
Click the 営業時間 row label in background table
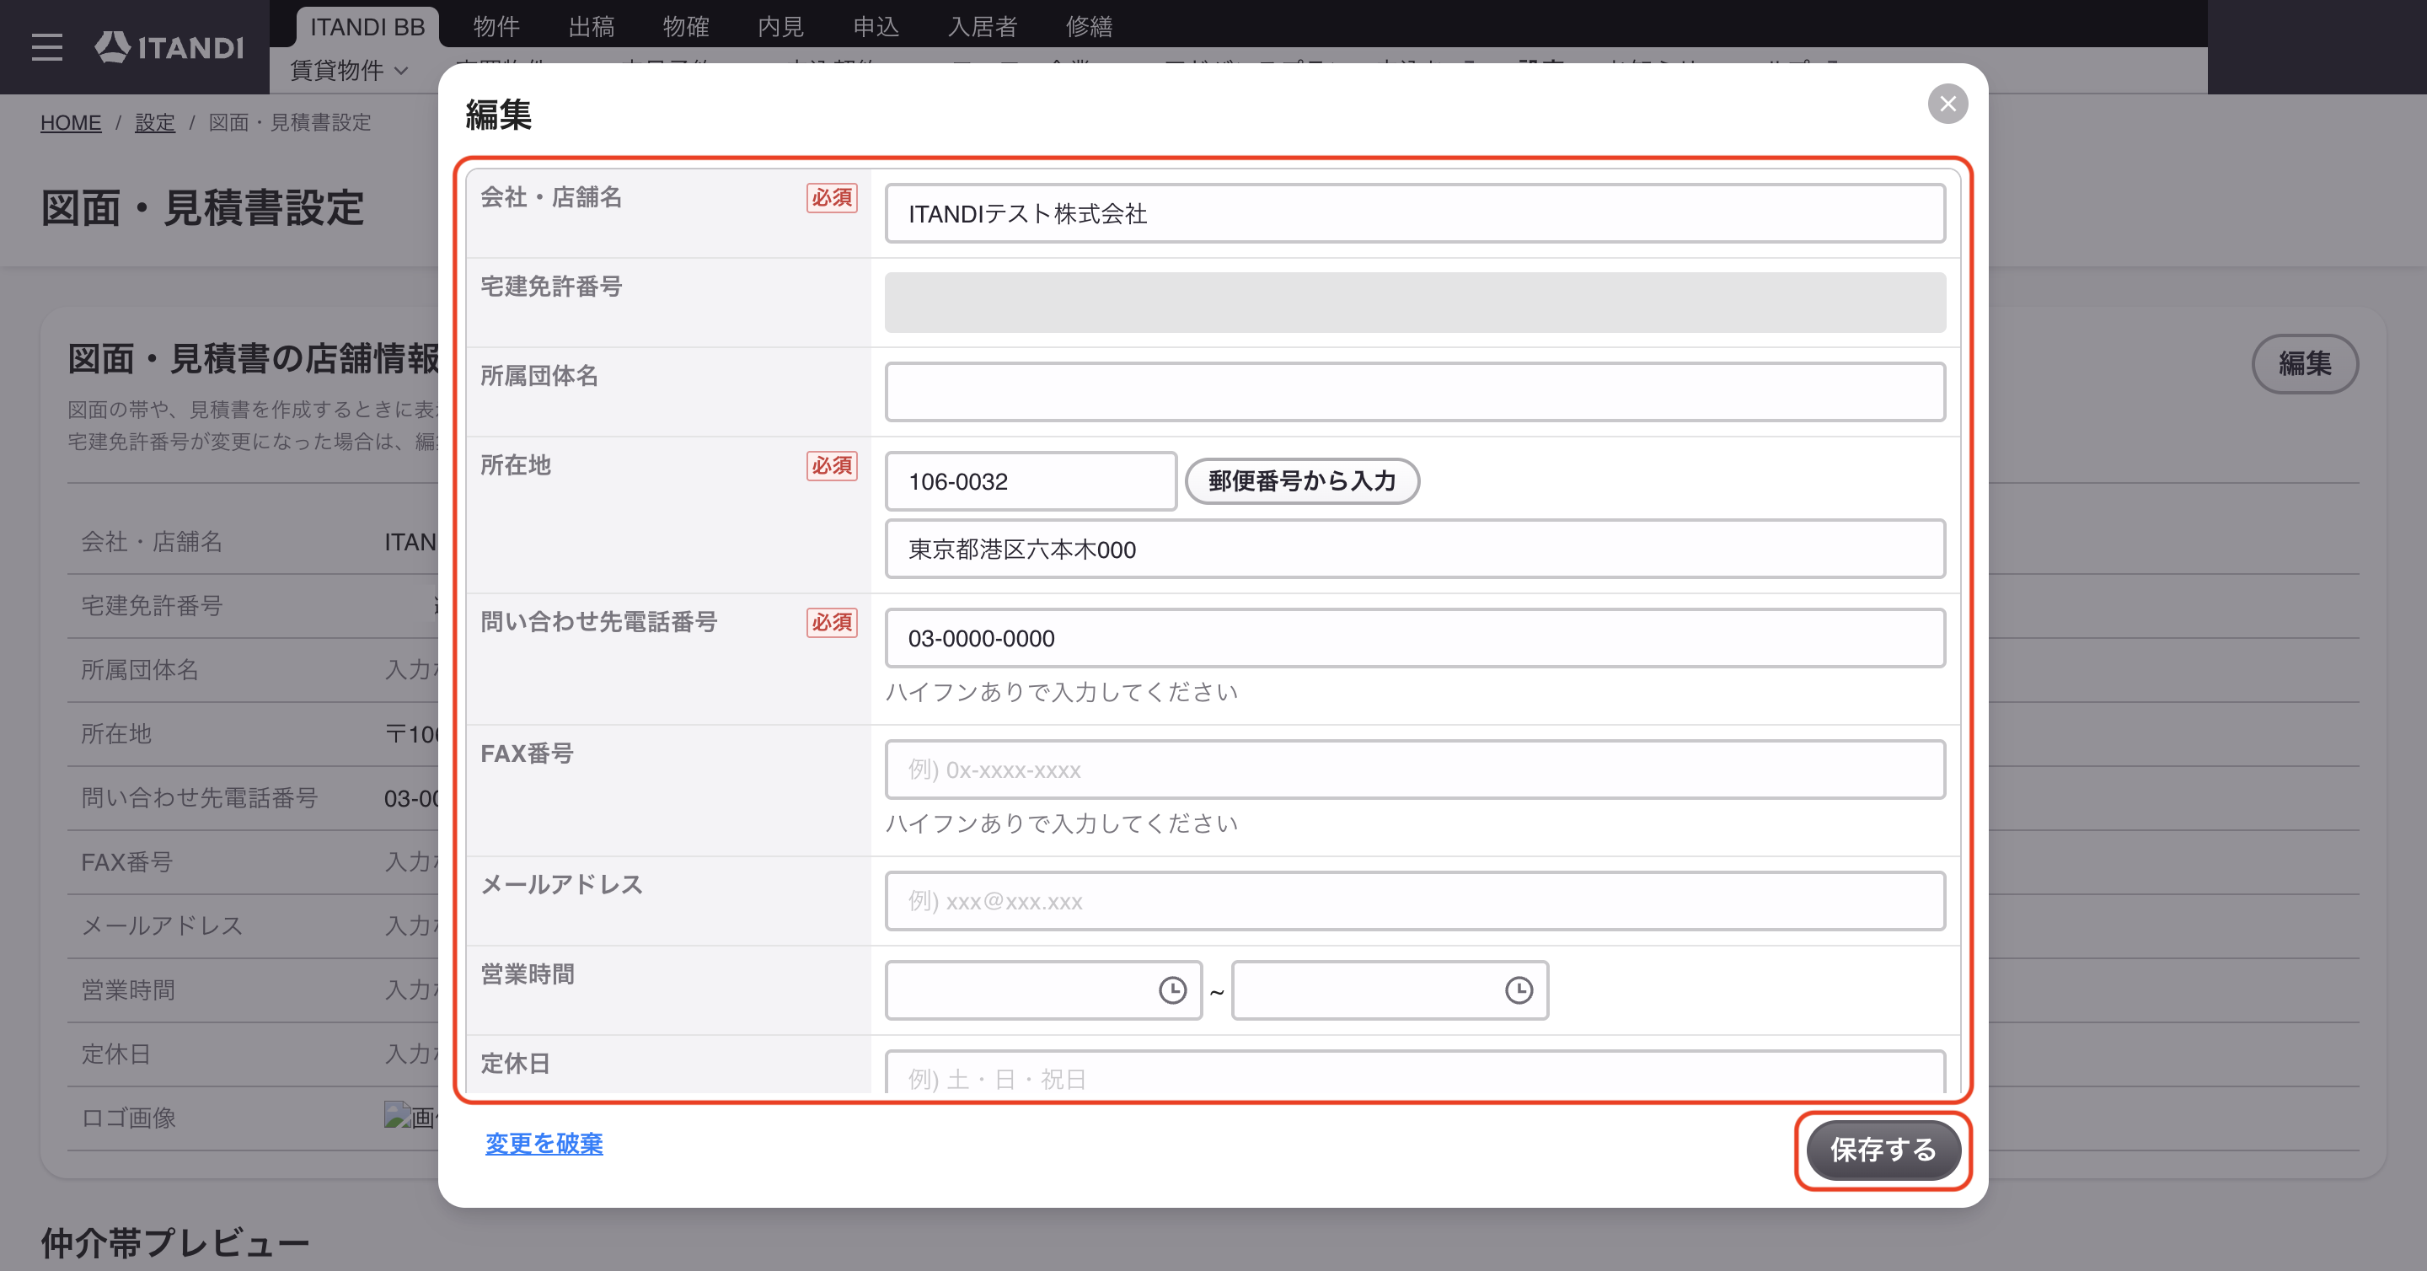[128, 990]
